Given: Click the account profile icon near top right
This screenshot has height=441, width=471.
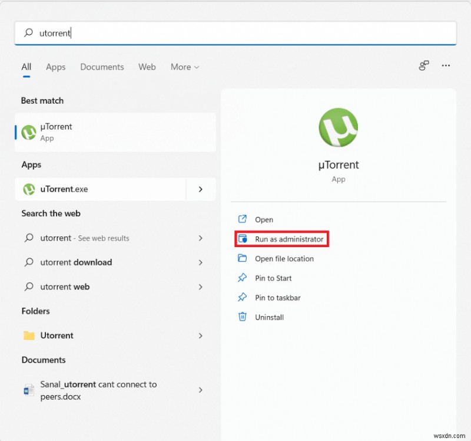Looking at the screenshot, I should click(x=423, y=66).
